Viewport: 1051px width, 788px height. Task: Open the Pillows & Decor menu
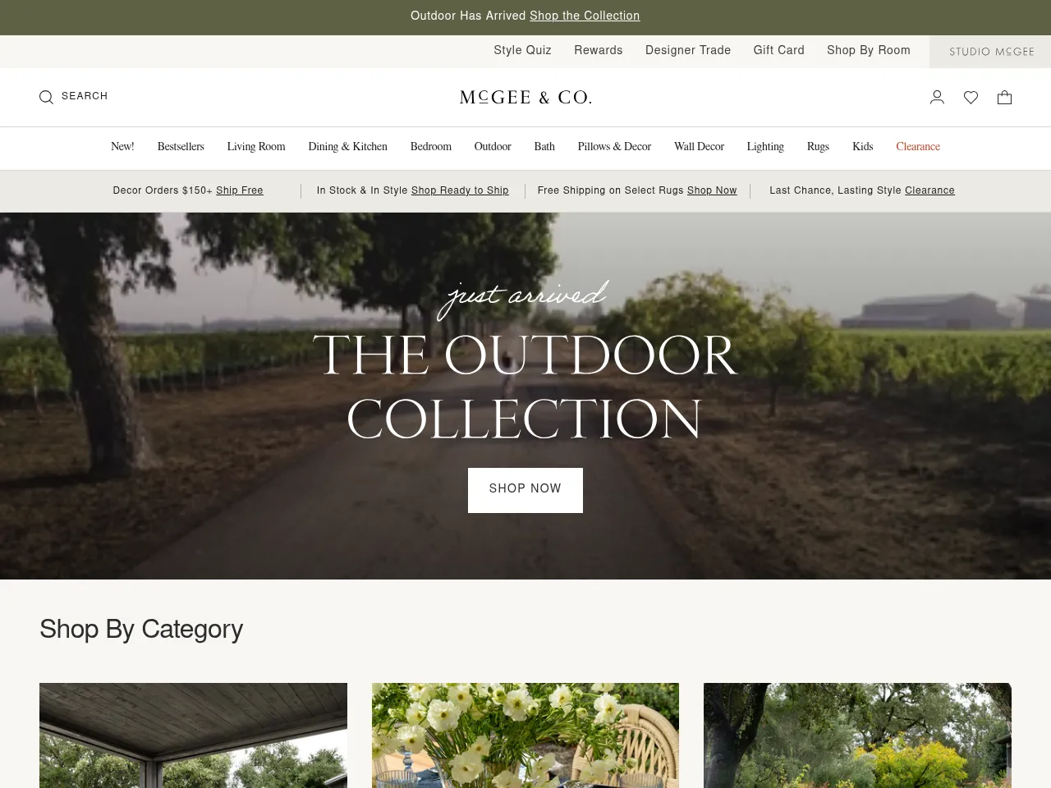pyautogui.click(x=614, y=147)
